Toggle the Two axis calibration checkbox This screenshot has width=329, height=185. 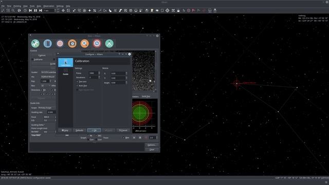click(77, 82)
